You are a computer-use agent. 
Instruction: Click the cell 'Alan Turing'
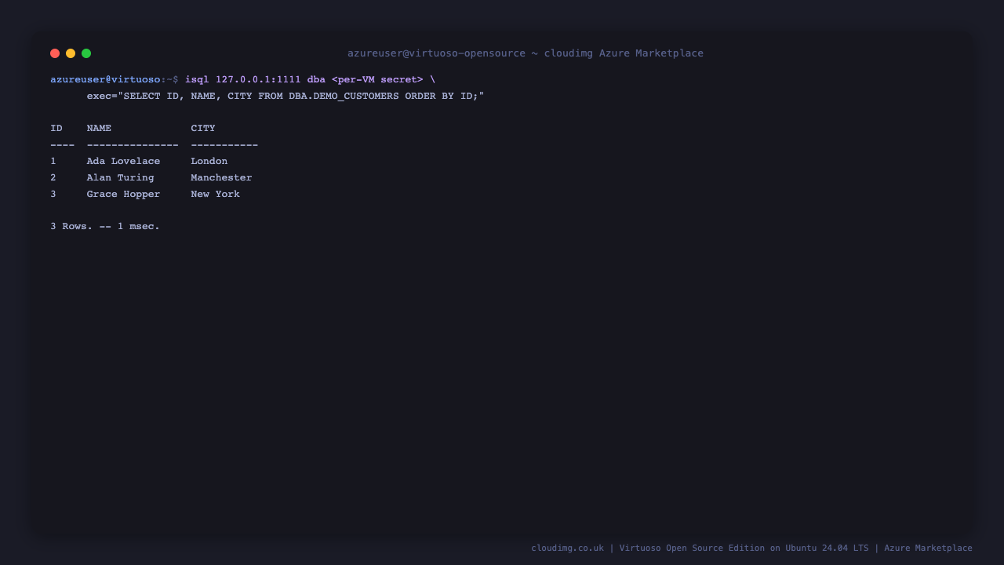tap(120, 177)
